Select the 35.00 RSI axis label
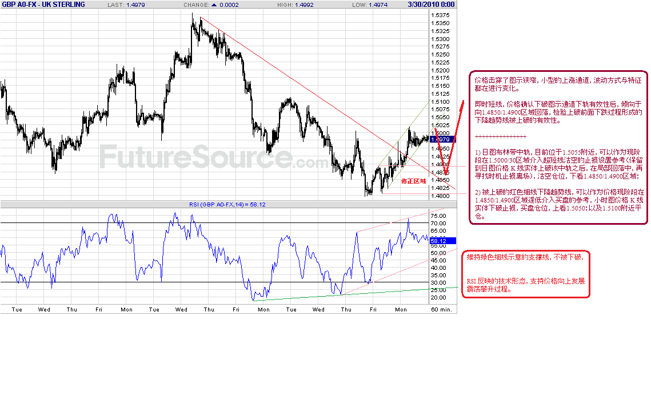Viewport: 651px width, 417px height. click(x=438, y=276)
